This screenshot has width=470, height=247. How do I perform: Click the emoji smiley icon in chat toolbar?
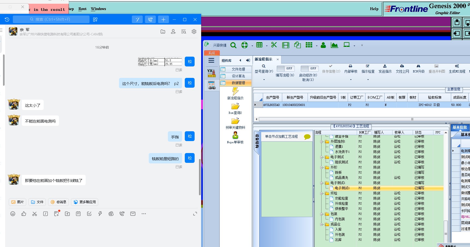coord(13,214)
